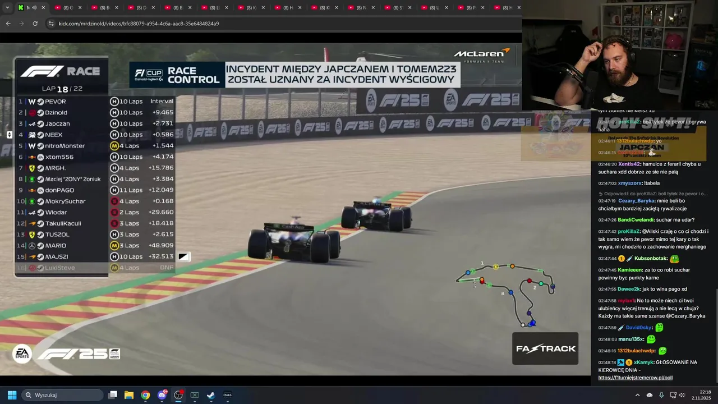Open Steam from the taskbar
718x404 pixels.
click(x=211, y=395)
